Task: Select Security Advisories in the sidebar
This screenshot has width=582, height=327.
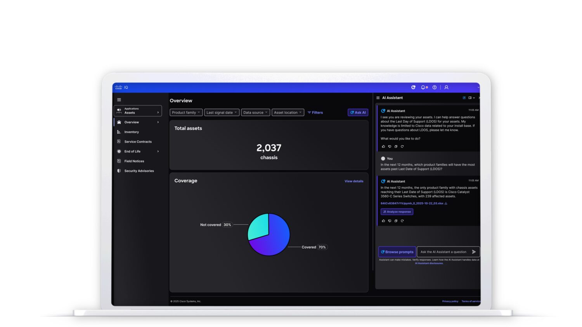Action: (139, 171)
